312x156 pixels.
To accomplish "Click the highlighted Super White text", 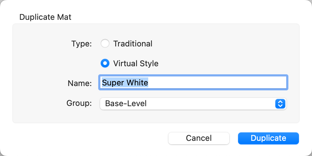I will [x=125, y=83].
